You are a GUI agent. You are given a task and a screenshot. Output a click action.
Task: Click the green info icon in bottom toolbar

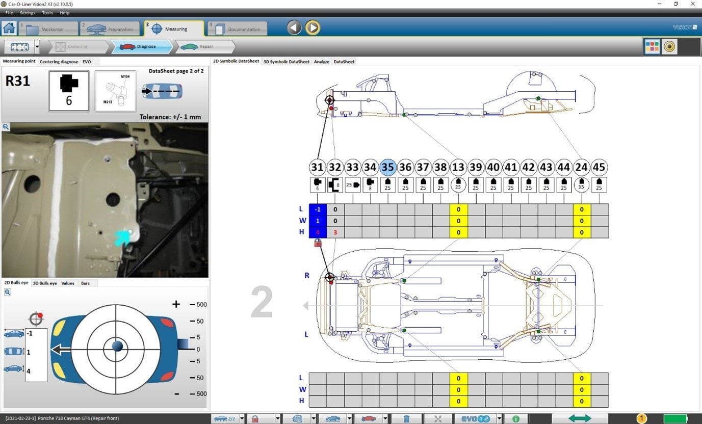point(516,418)
